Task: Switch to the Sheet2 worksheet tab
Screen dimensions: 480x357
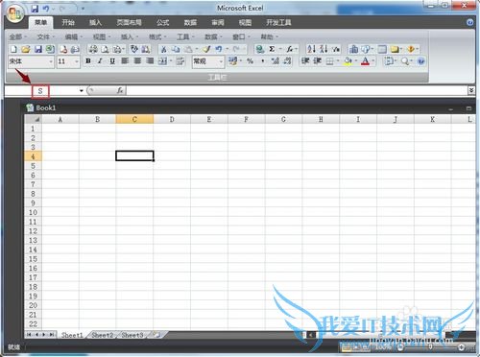Action: 103,335
